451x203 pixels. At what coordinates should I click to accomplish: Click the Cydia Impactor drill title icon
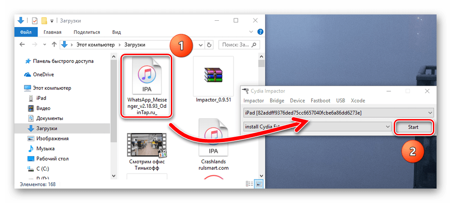pos(245,91)
